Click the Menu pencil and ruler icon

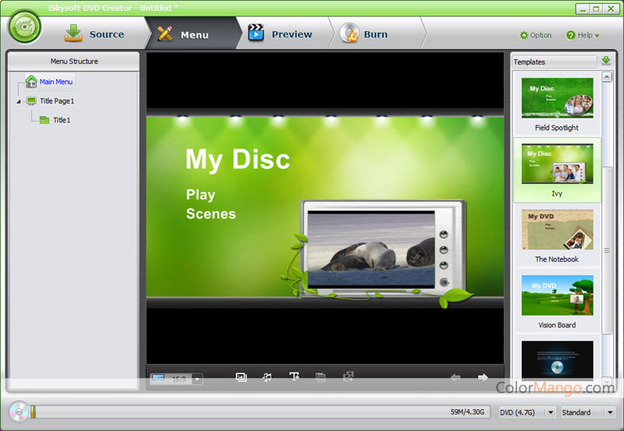[x=165, y=34]
